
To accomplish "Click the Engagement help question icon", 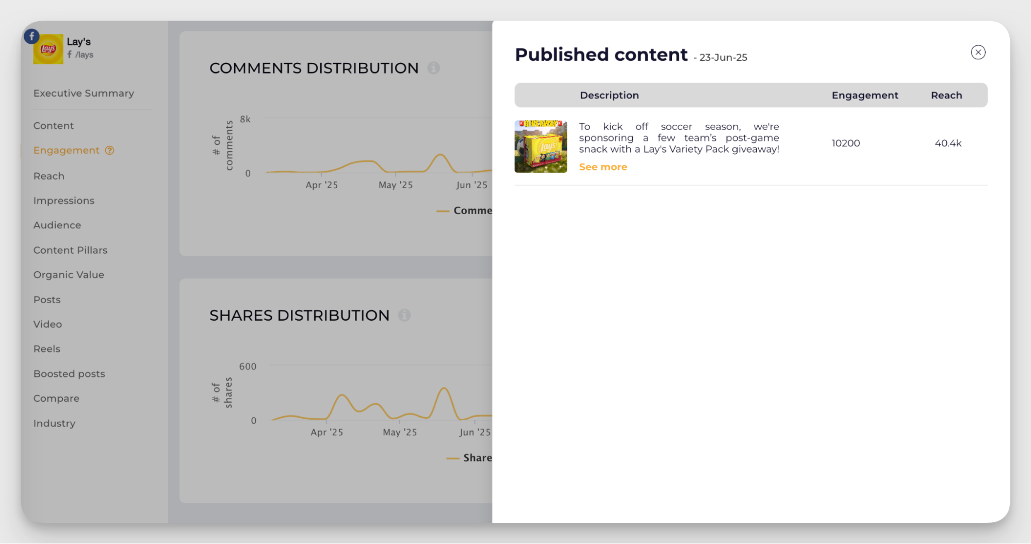I will pos(109,151).
